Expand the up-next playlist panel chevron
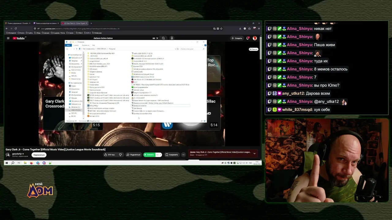 (x=254, y=154)
